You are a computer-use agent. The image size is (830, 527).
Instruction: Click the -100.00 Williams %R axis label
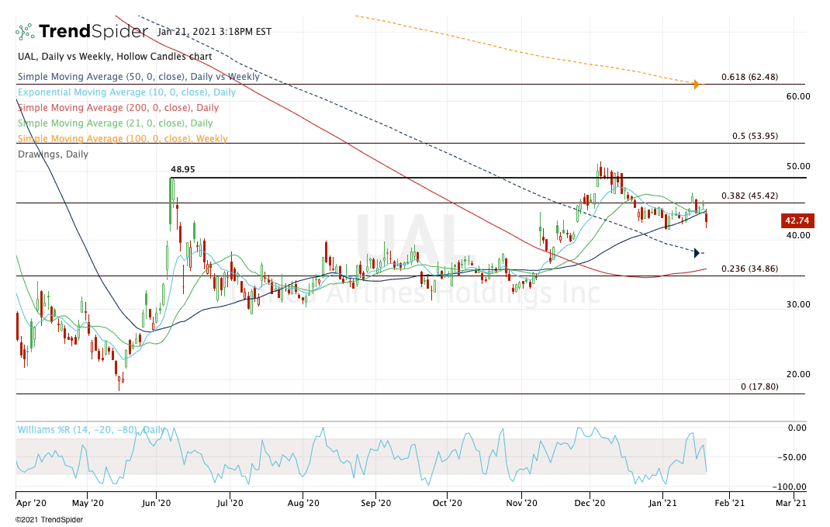pyautogui.click(x=789, y=487)
